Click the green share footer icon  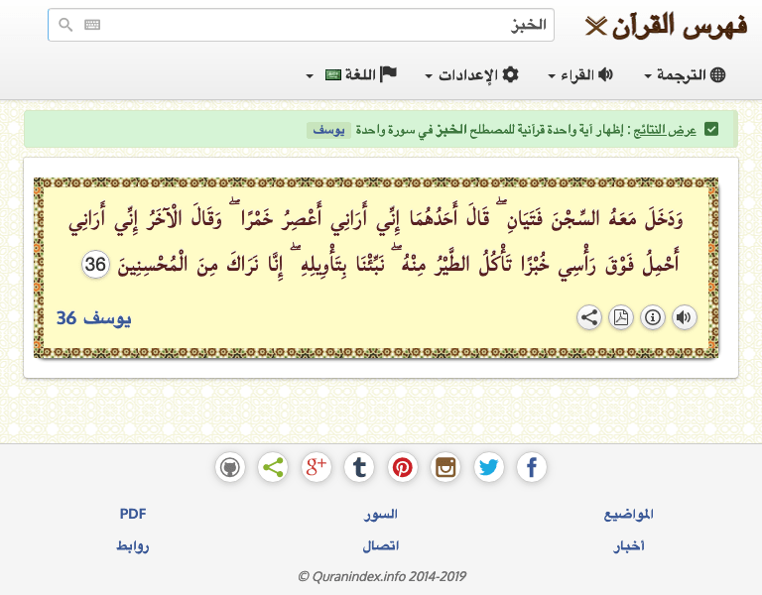pos(273,468)
